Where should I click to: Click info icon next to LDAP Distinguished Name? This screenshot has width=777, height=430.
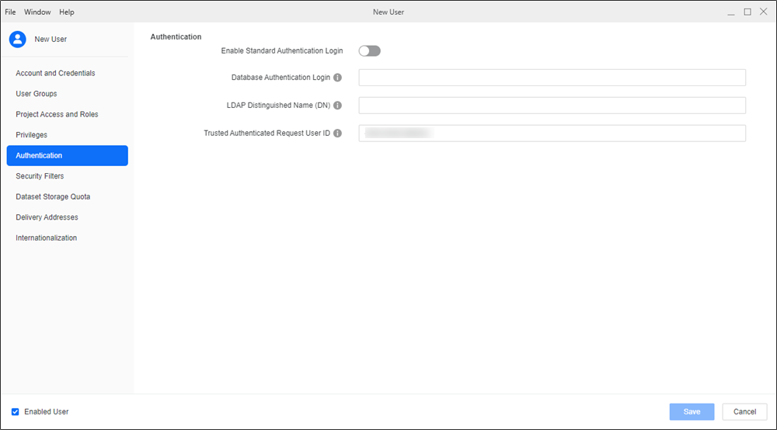337,106
